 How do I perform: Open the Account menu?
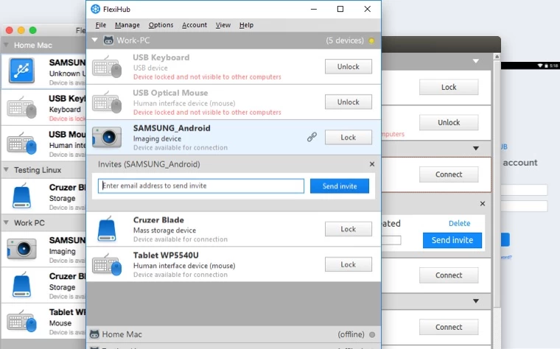(195, 25)
